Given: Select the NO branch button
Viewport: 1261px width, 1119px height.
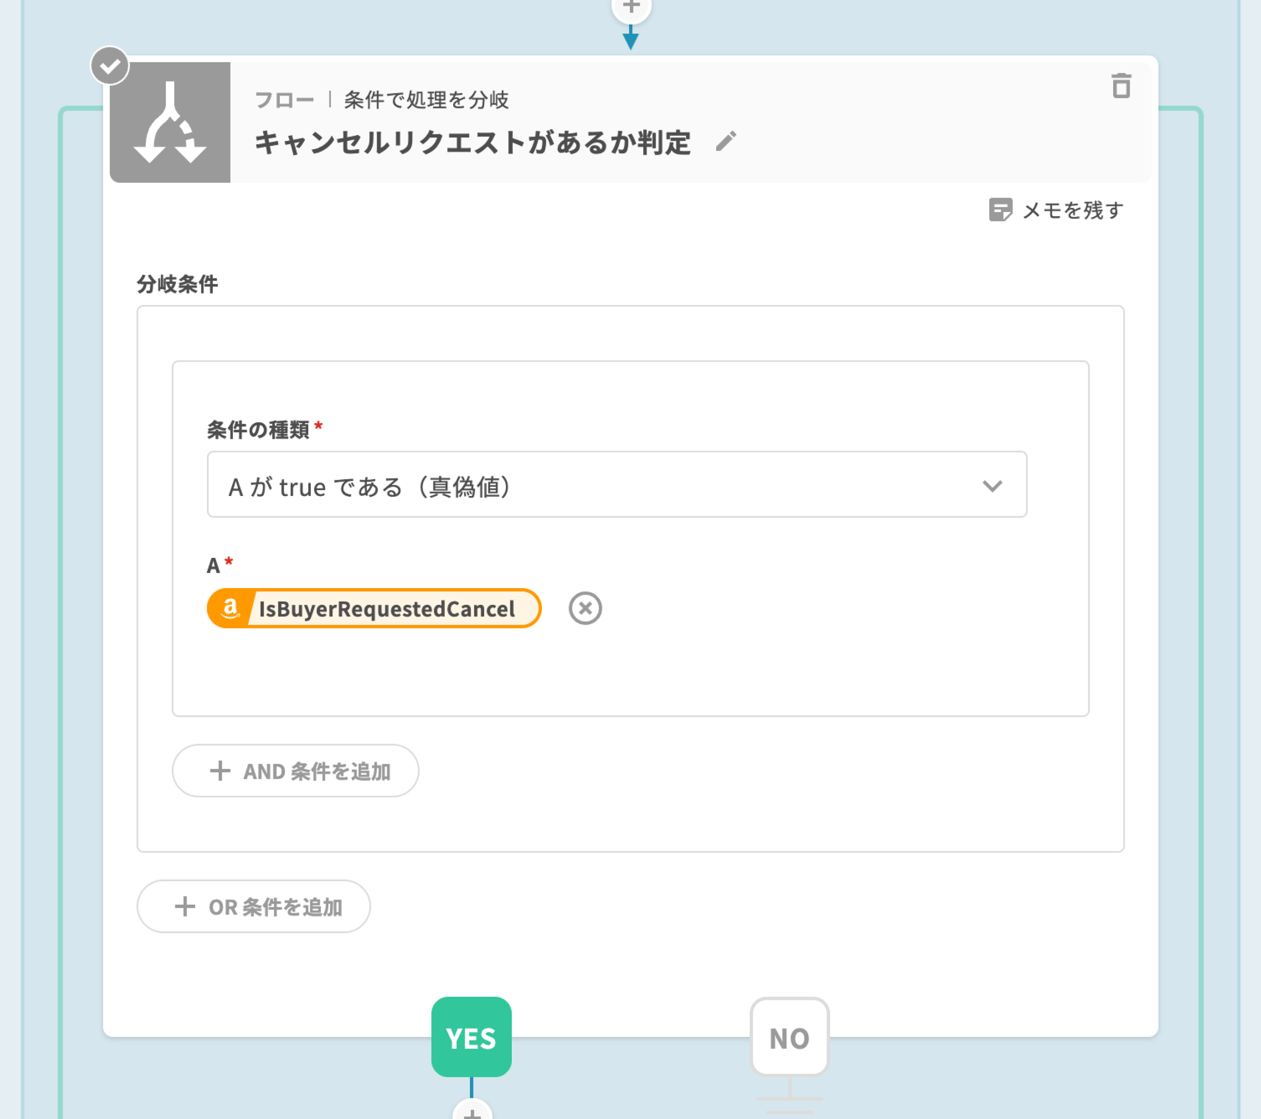Looking at the screenshot, I should [789, 1038].
